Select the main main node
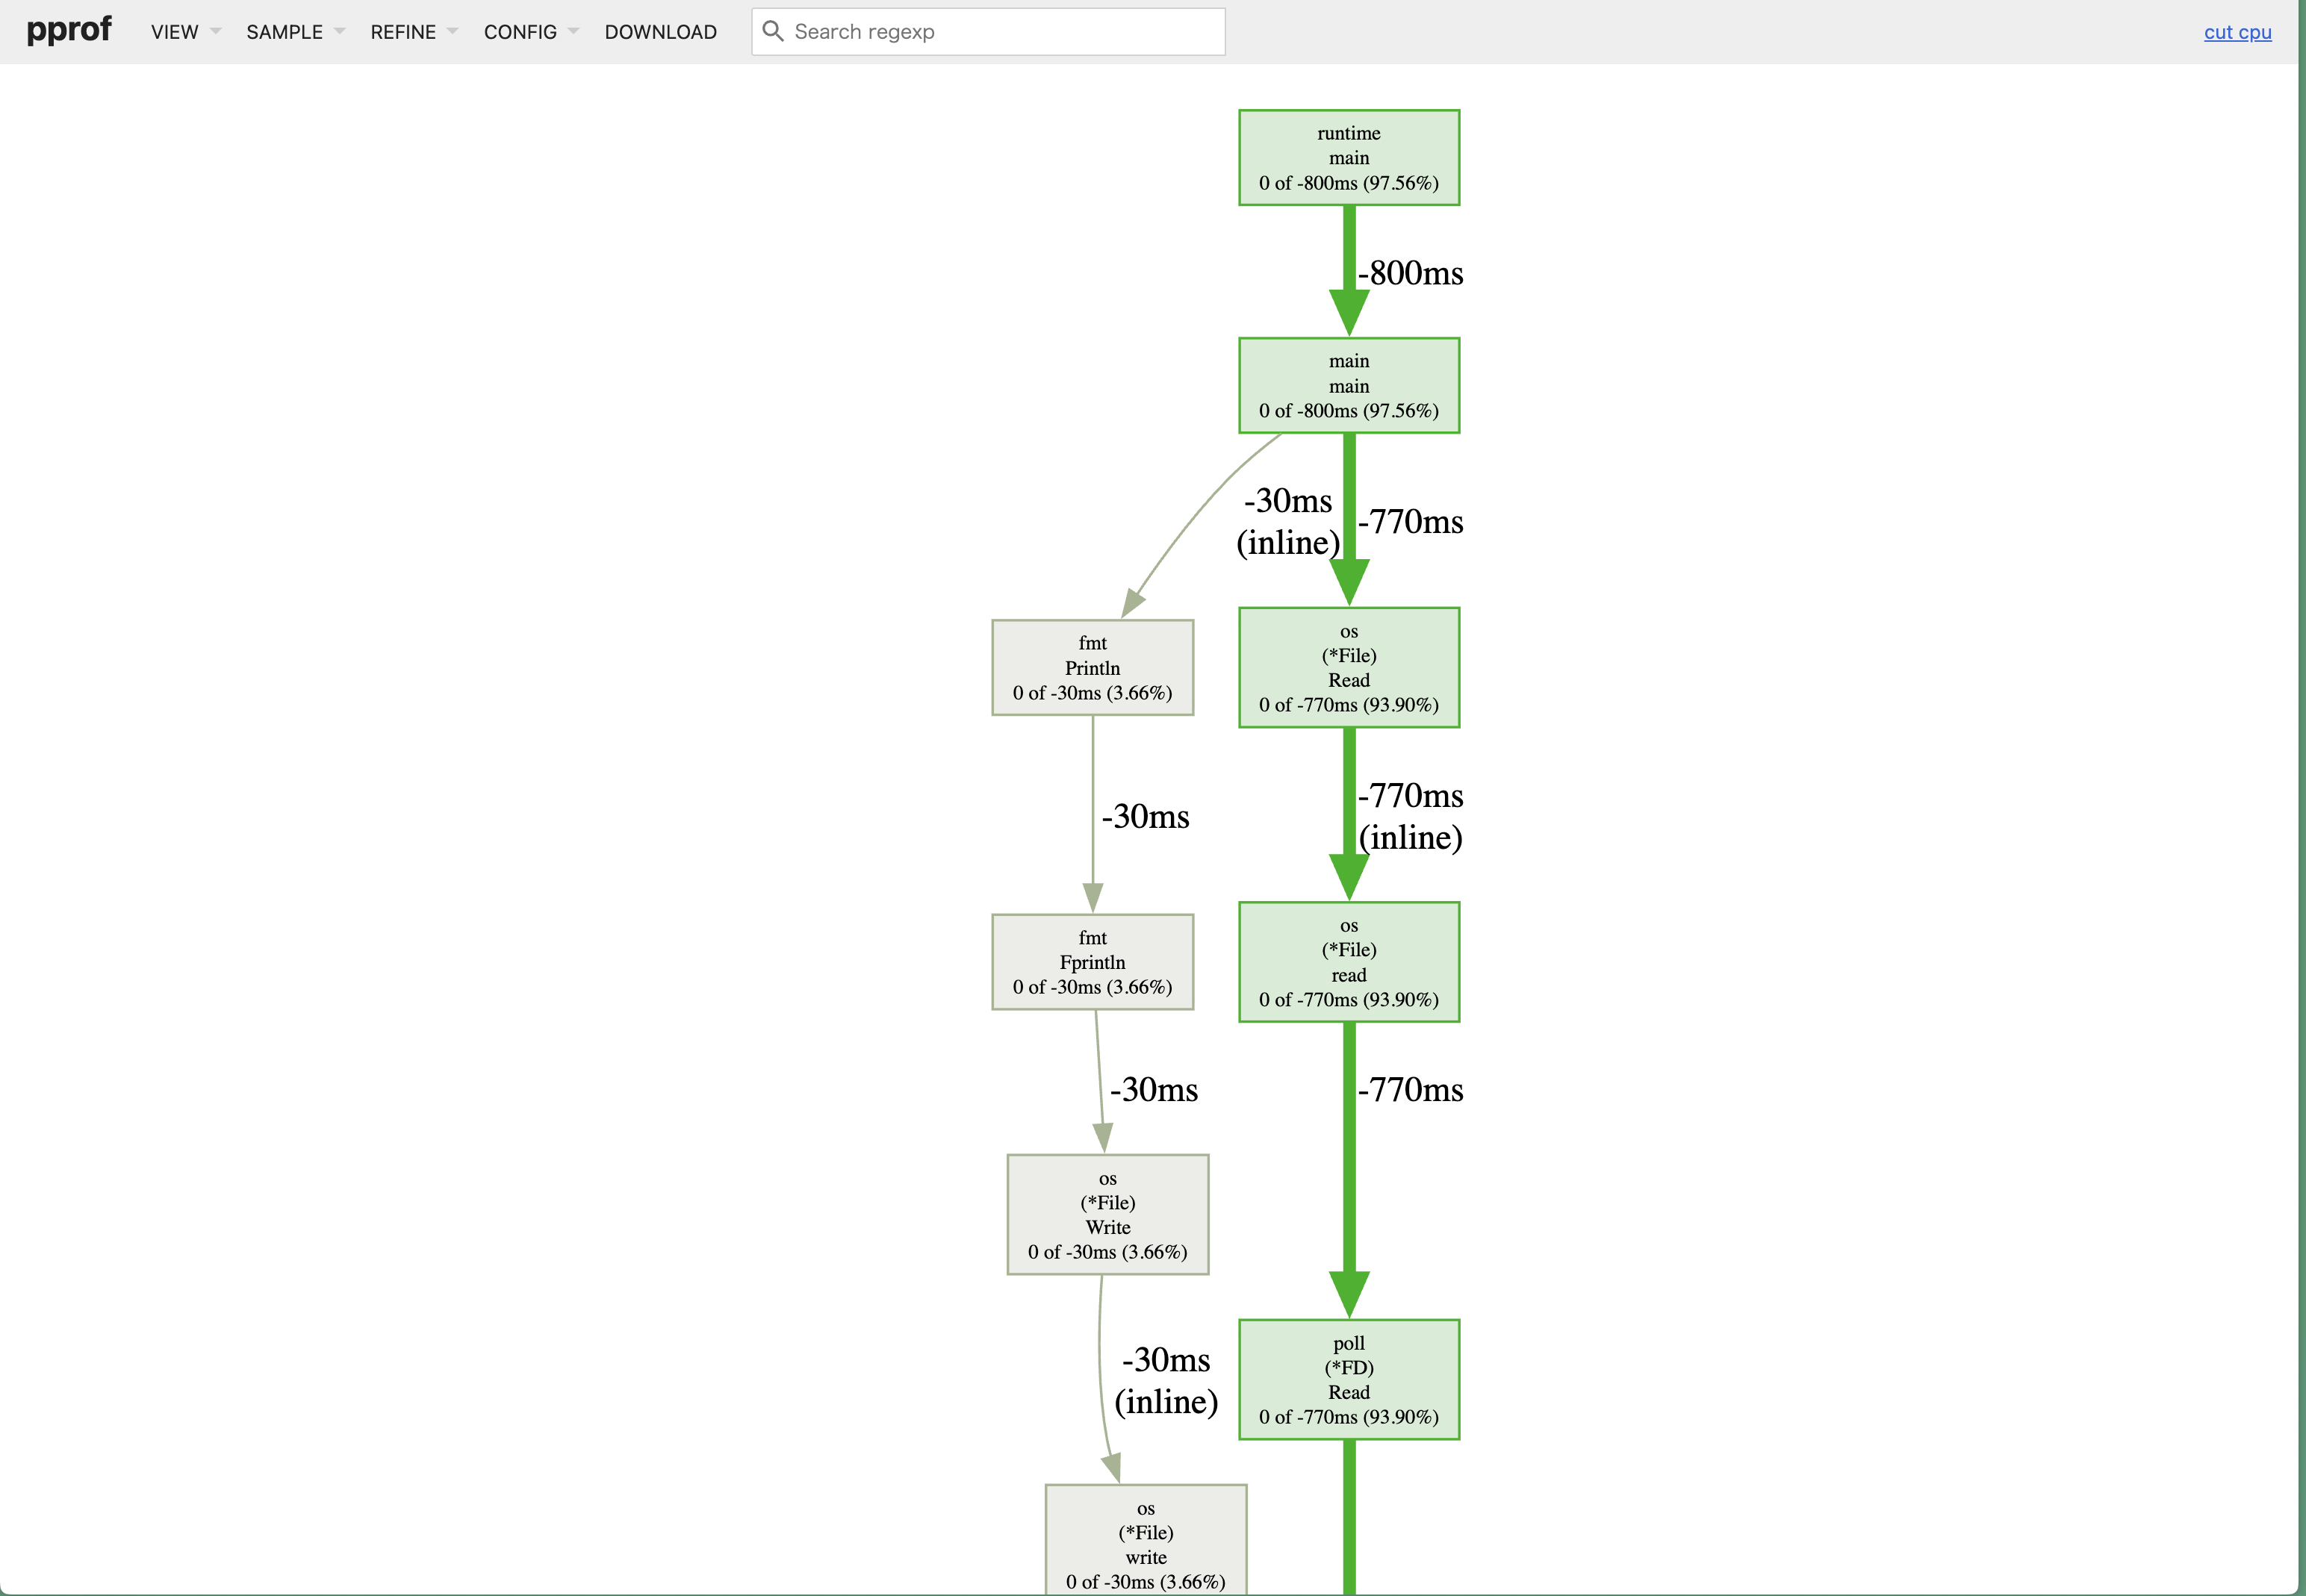 (1349, 386)
